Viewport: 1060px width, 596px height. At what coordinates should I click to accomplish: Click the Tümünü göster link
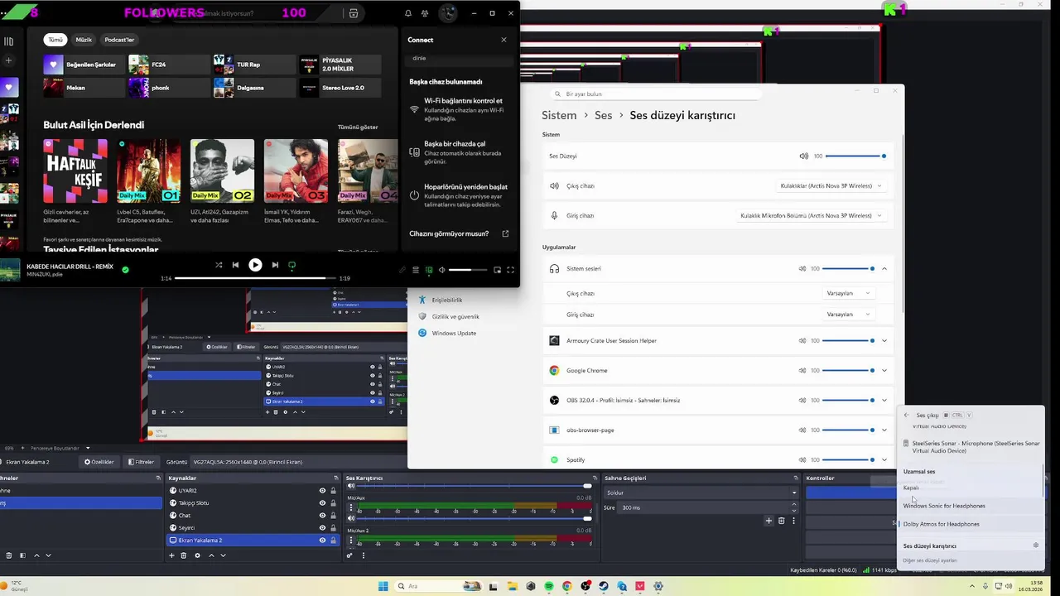click(358, 127)
